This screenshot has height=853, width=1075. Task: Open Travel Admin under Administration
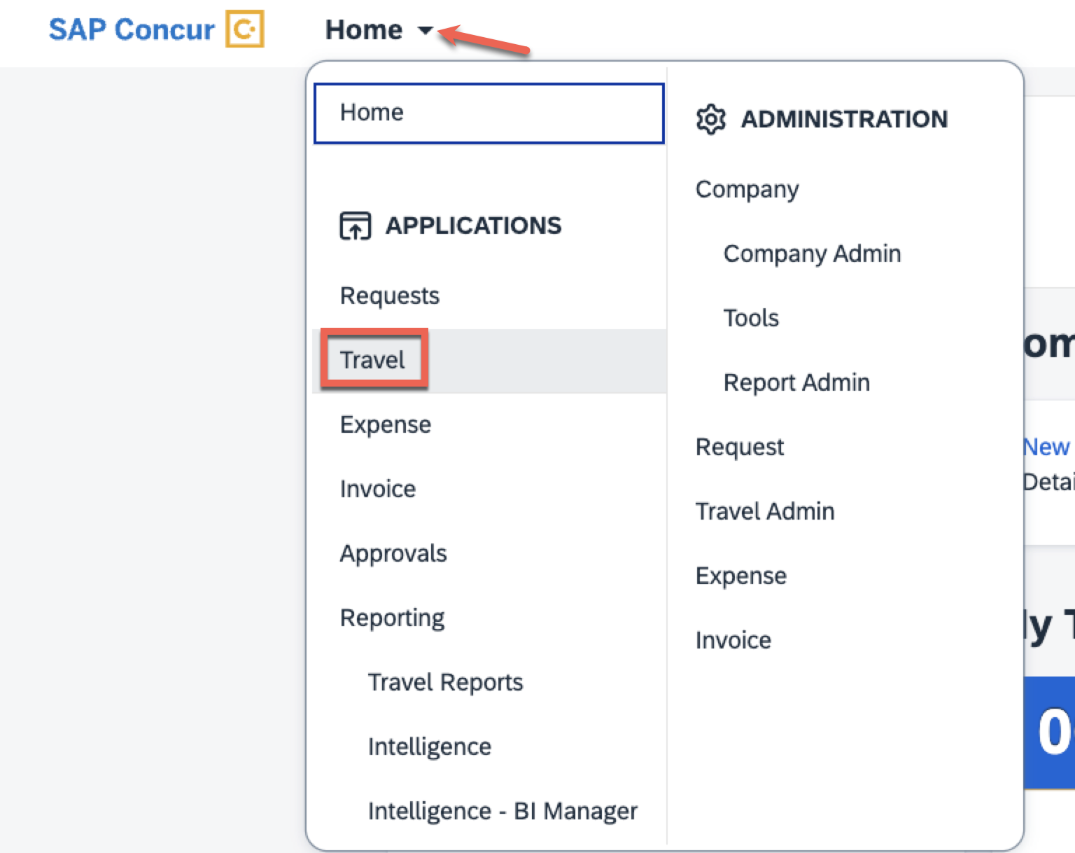click(765, 511)
